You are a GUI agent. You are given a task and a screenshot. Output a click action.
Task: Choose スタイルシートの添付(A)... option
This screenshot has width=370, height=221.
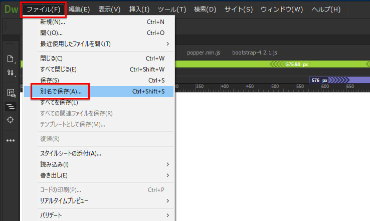tap(71, 153)
